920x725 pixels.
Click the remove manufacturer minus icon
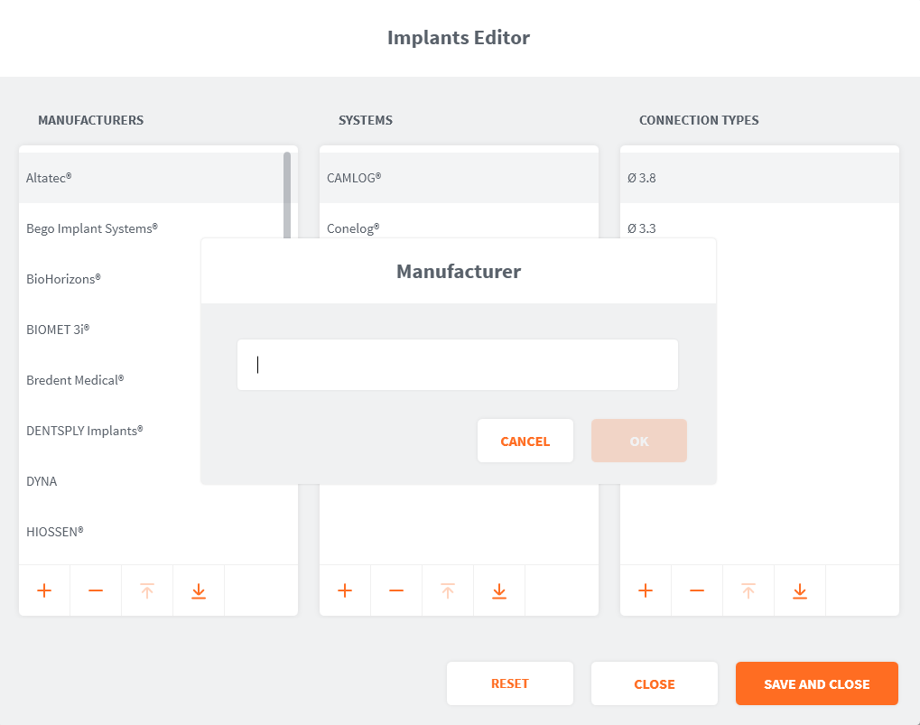click(x=96, y=590)
